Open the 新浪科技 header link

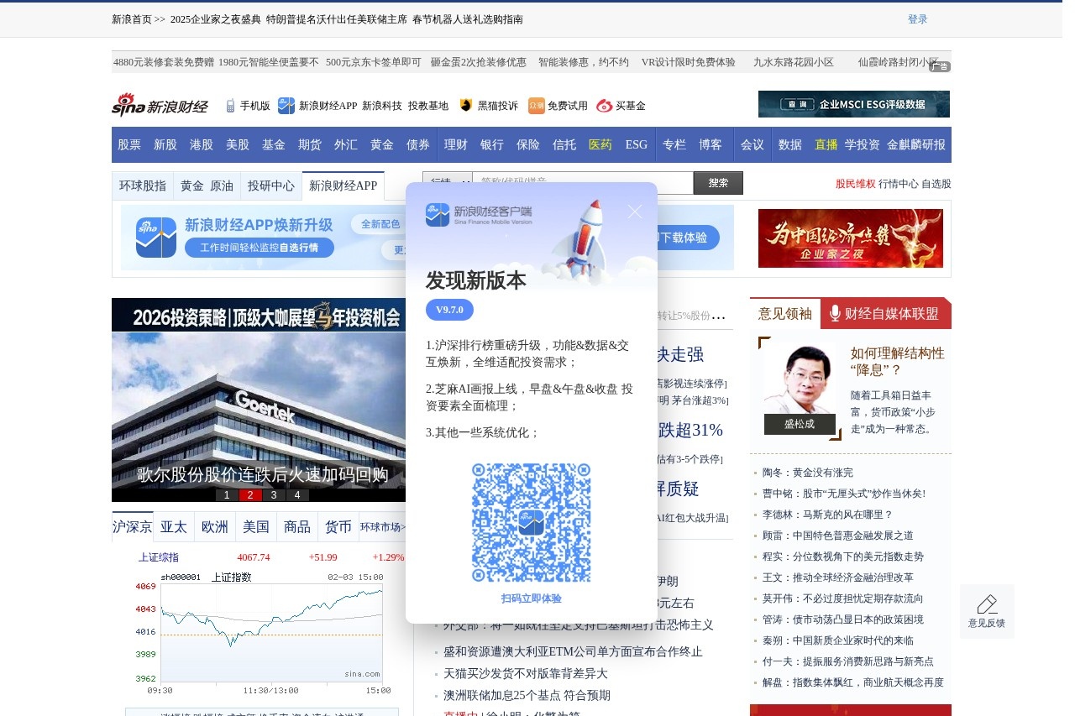(382, 106)
